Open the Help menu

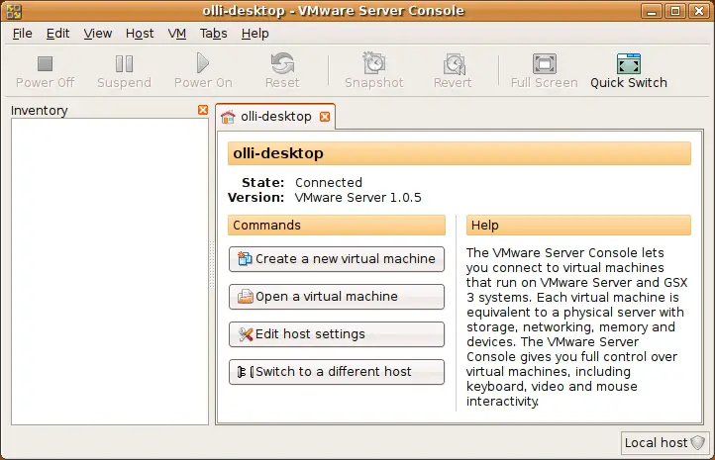coord(255,34)
